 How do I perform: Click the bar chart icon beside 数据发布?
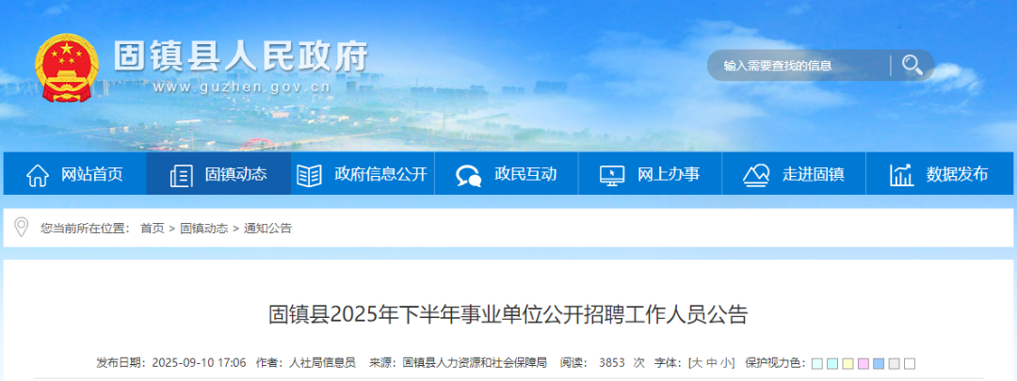click(x=901, y=175)
